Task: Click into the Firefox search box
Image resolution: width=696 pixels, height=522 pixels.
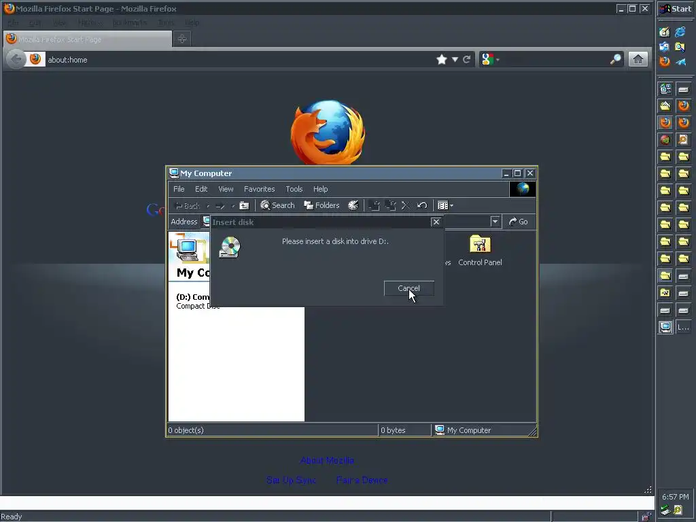Action: [x=555, y=60]
